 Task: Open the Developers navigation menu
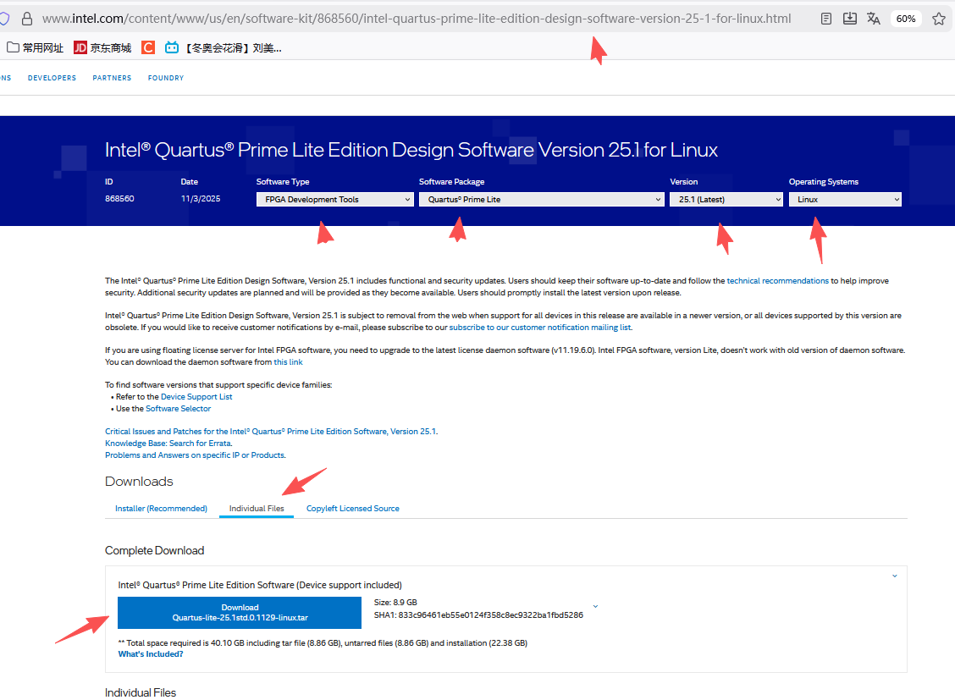click(x=52, y=78)
